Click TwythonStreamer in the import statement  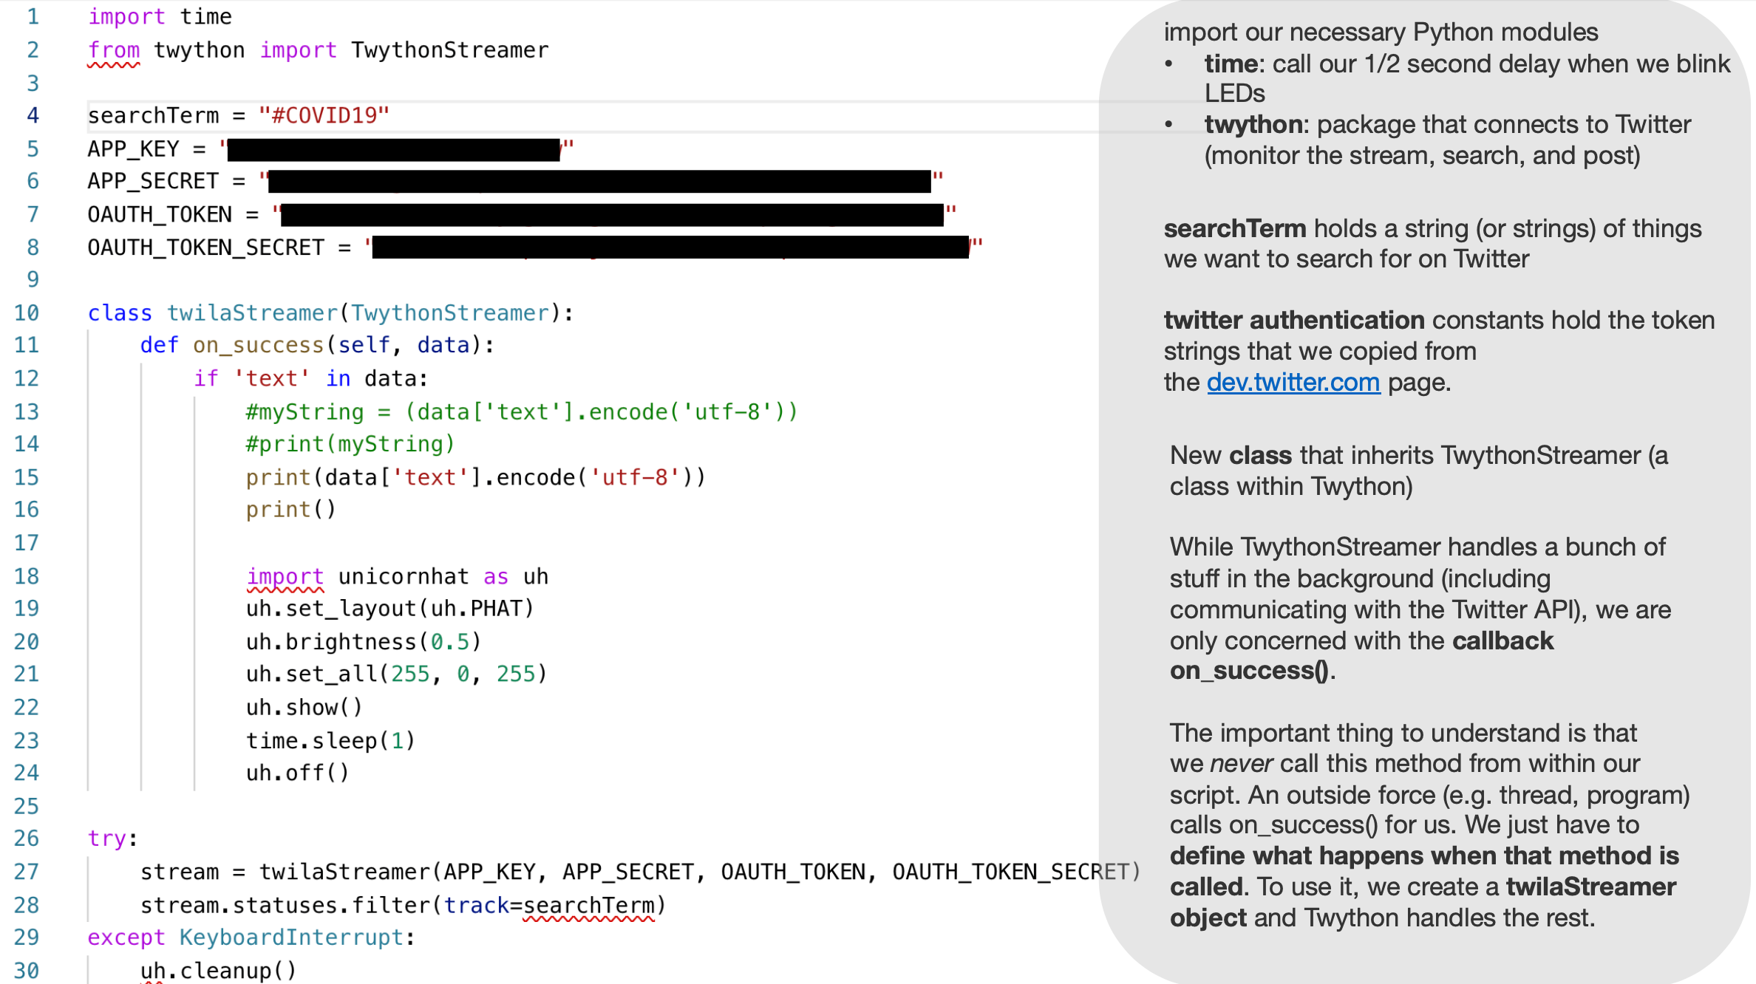450,50
